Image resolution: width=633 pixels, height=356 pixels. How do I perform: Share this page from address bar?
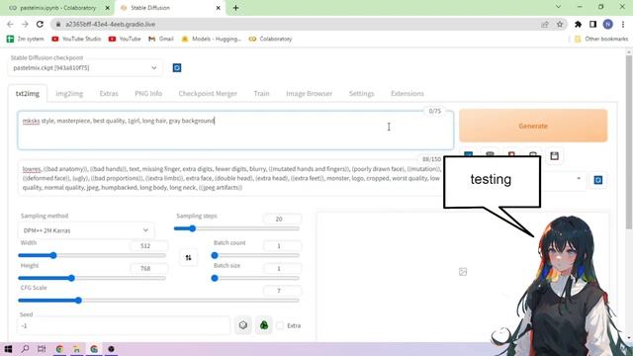(545, 24)
